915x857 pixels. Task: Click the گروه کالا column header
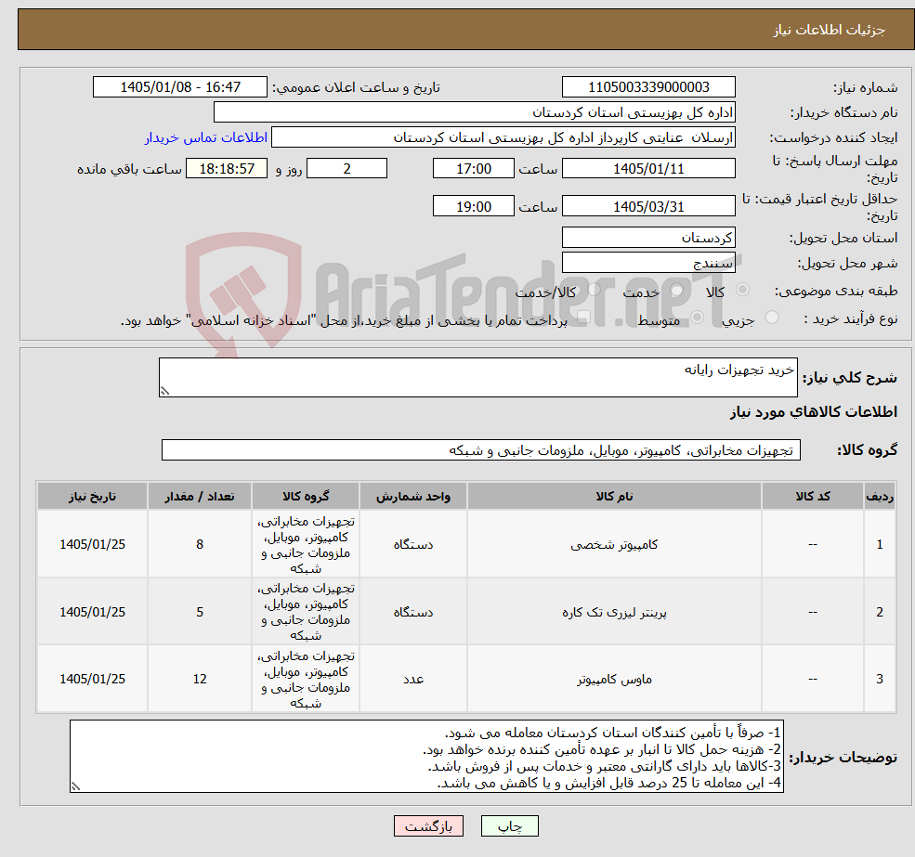[x=306, y=496]
